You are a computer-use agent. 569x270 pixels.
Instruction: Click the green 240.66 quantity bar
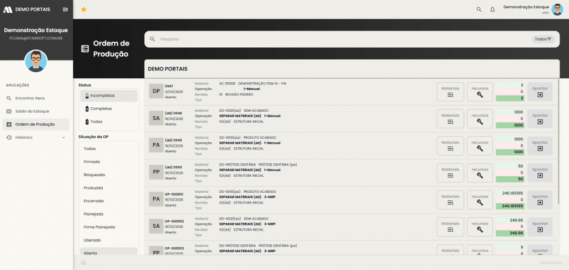(x=510, y=233)
